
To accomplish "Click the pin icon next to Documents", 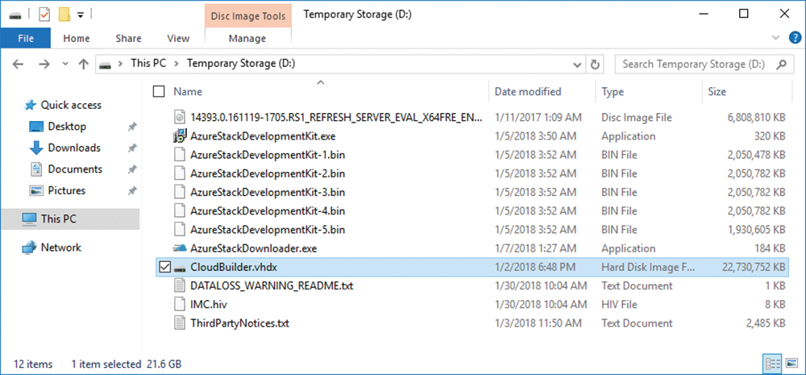I will [x=131, y=169].
